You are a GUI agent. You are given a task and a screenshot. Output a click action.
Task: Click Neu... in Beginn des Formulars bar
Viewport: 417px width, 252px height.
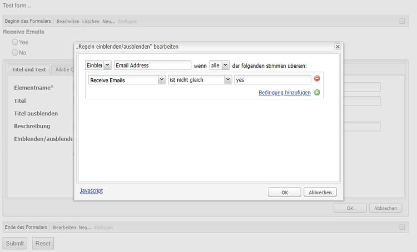point(109,22)
